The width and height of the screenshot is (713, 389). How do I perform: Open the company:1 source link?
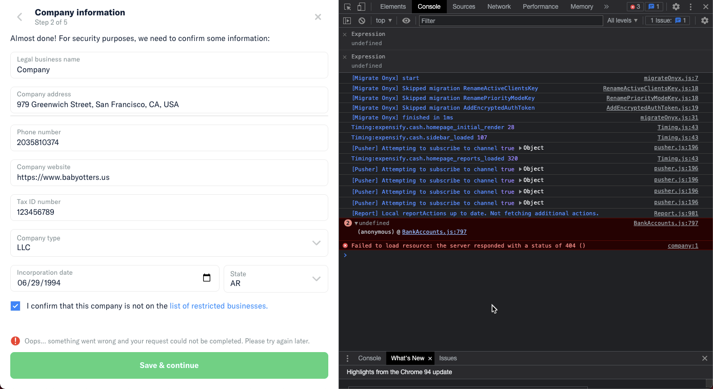pos(683,246)
